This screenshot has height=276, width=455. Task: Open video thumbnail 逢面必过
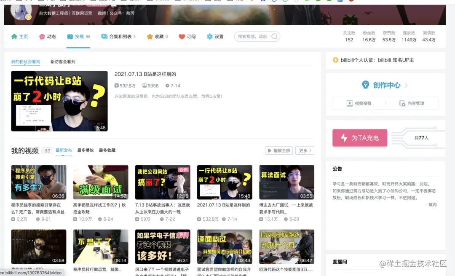point(225,247)
